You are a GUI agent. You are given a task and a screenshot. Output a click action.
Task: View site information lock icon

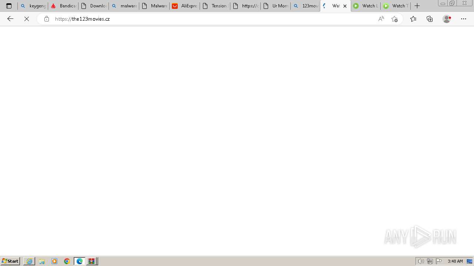tap(46, 19)
